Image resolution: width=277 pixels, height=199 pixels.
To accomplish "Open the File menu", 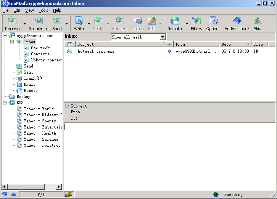I will (5, 10).
